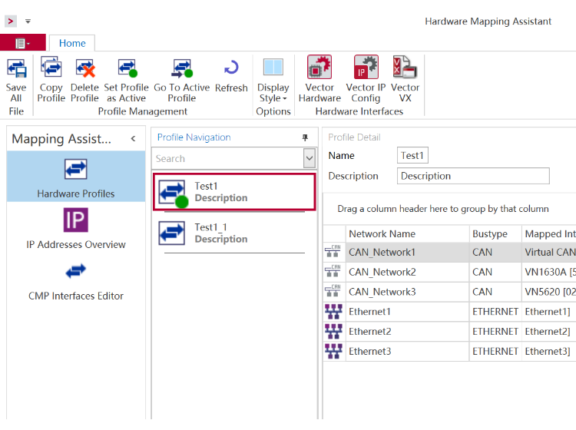Viewport: 576px width, 430px height.
Task: Click the Delete Profile icon
Action: (85, 68)
